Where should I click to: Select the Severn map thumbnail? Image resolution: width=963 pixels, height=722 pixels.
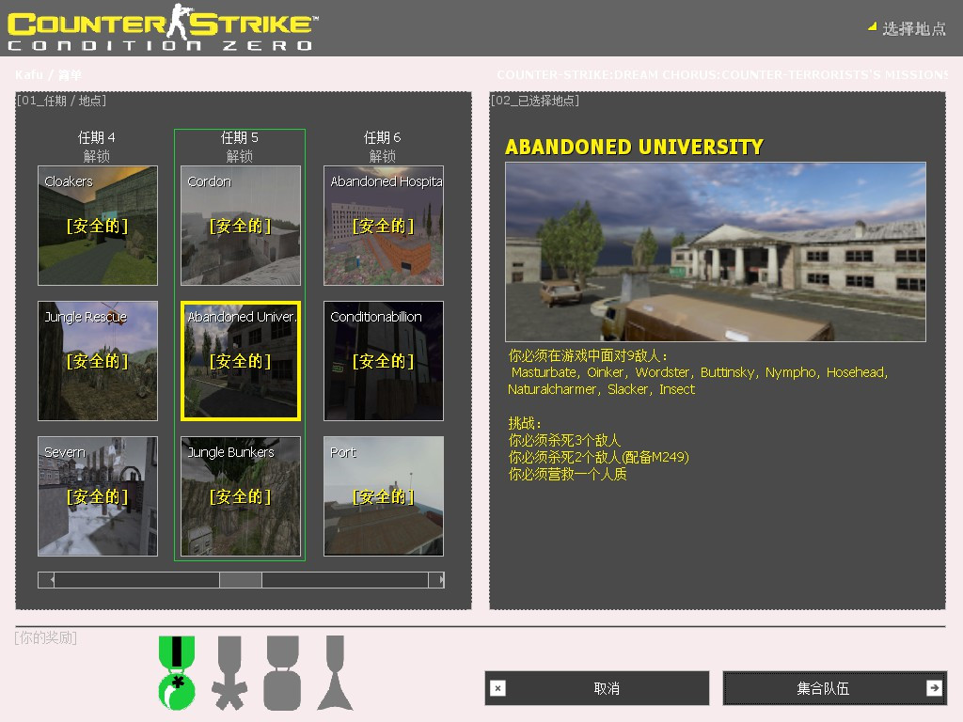[x=98, y=496]
